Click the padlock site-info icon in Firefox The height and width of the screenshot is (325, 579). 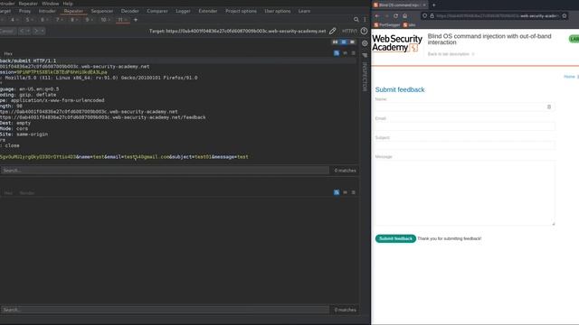click(432, 16)
